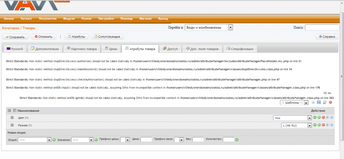The height and width of the screenshot is (159, 344).
Task: Click red remove icon in Размер row
Action: 323,125
